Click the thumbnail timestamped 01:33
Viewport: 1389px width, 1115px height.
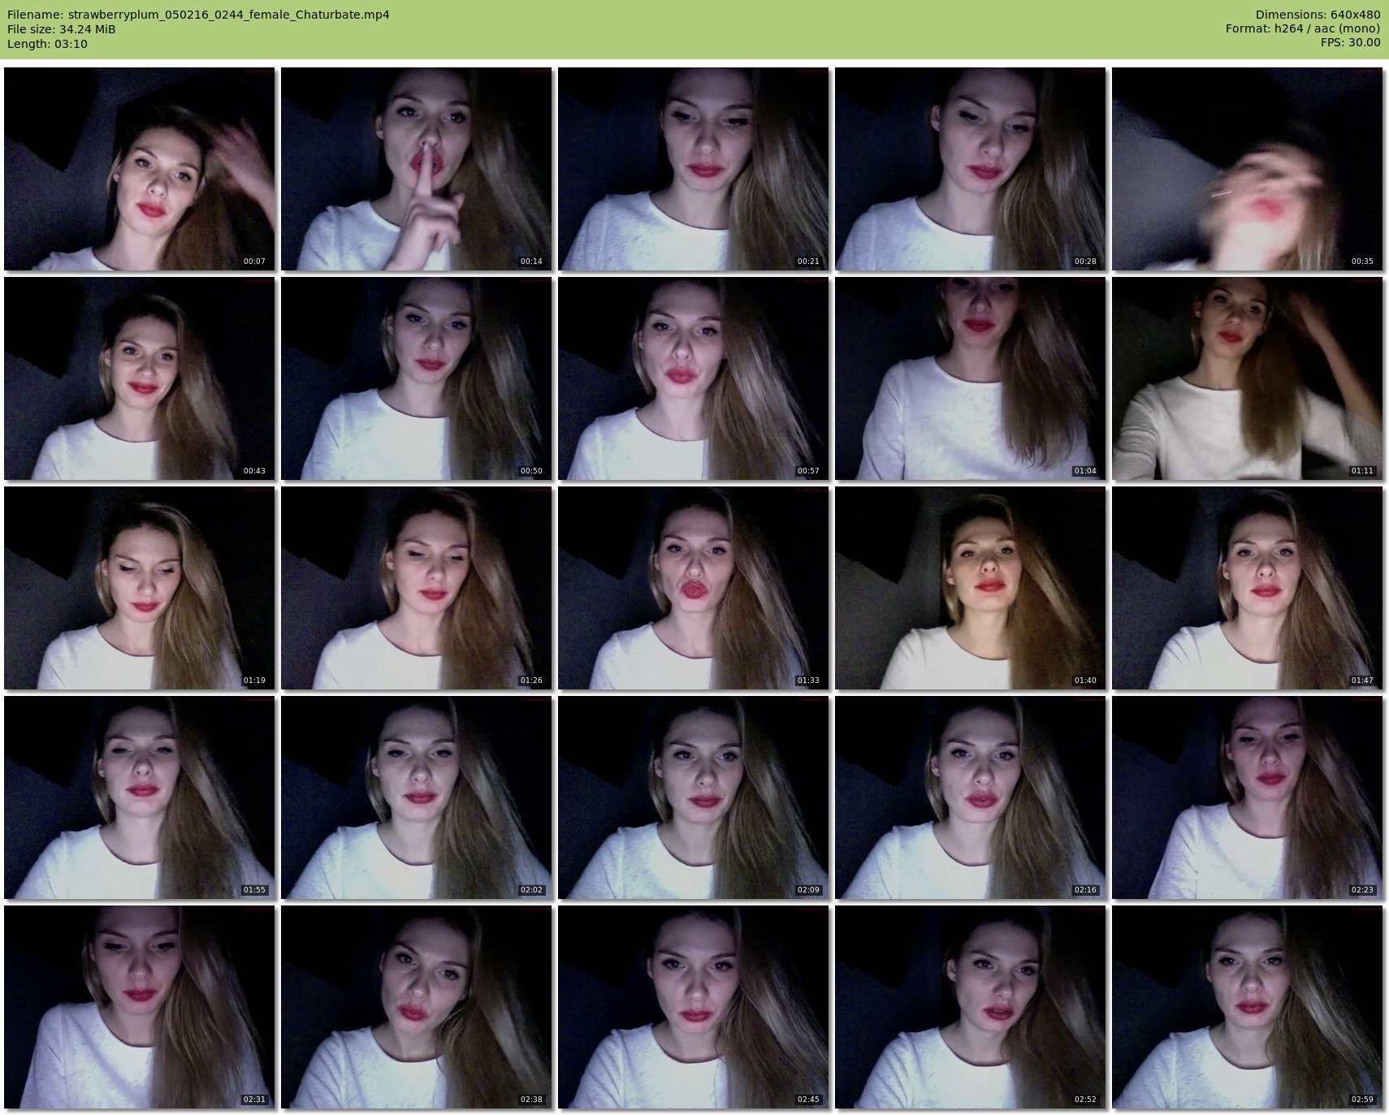click(x=693, y=588)
